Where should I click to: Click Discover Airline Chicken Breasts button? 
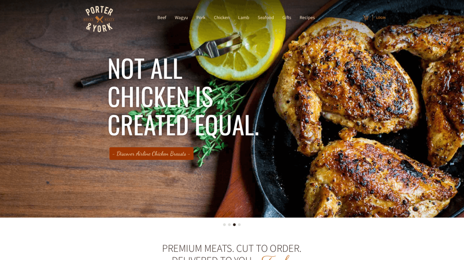(151, 154)
